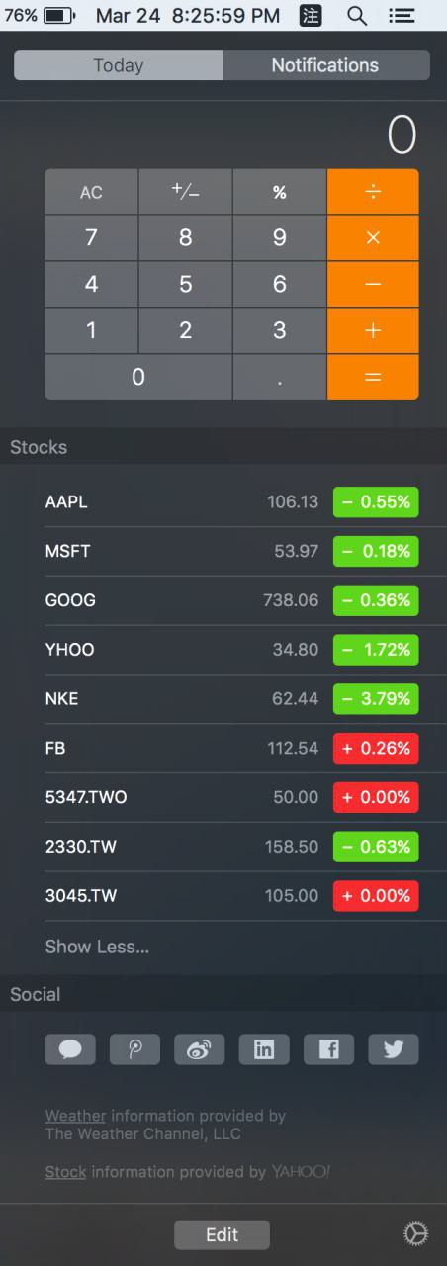Click the Edit button
This screenshot has width=447, height=1266.
(x=222, y=1234)
